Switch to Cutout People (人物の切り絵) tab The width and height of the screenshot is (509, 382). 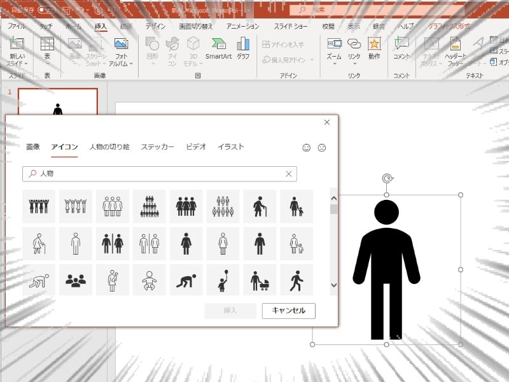point(109,147)
